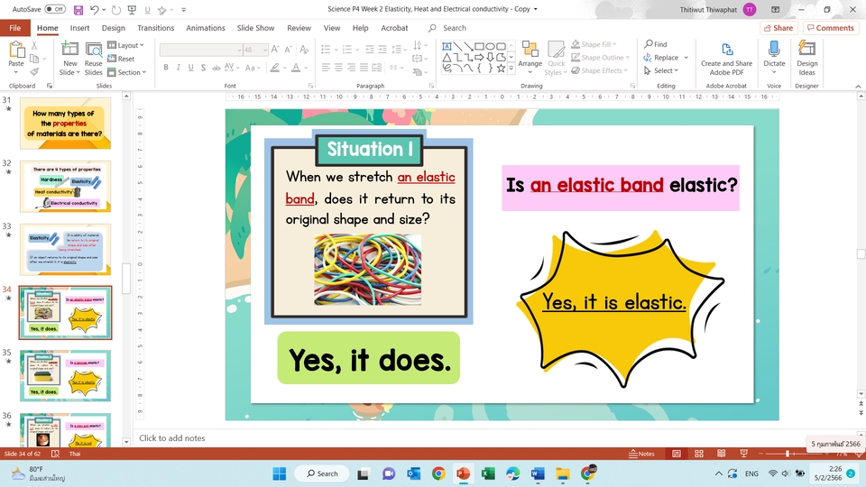Image resolution: width=866 pixels, height=487 pixels.
Task: Click Create and Share Adobe PDF
Action: click(x=726, y=58)
